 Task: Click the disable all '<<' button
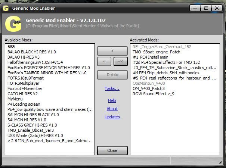pyautogui.click(x=121, y=61)
